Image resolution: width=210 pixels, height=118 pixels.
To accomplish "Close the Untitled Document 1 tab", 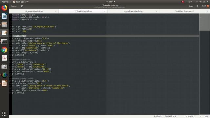I will click(x=207, y=11).
